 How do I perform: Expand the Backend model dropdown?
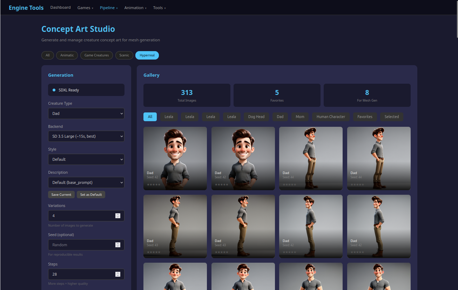[x=86, y=136]
